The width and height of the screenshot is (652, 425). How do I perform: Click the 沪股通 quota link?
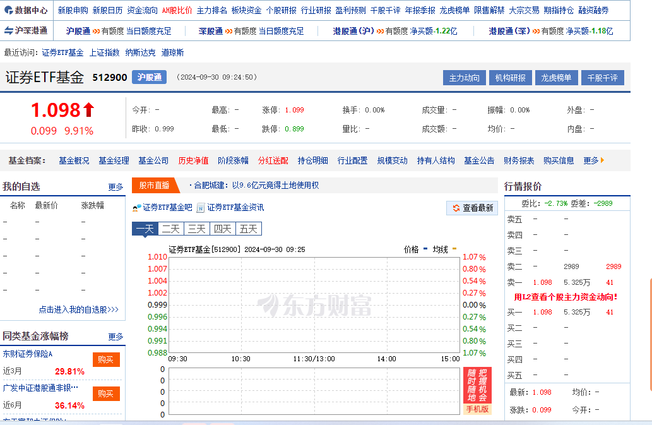point(78,31)
